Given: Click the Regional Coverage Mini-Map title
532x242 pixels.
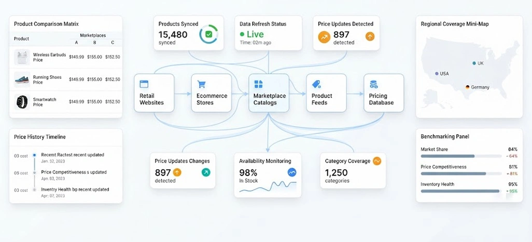Looking at the screenshot, I should pyautogui.click(x=455, y=24).
